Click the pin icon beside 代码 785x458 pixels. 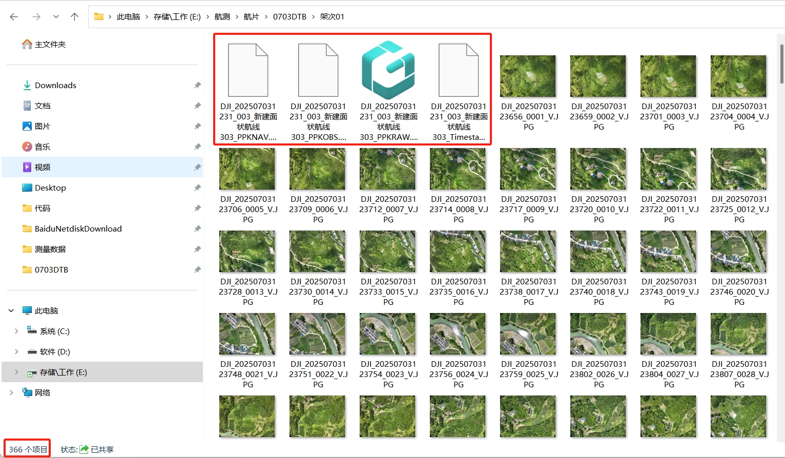(197, 209)
